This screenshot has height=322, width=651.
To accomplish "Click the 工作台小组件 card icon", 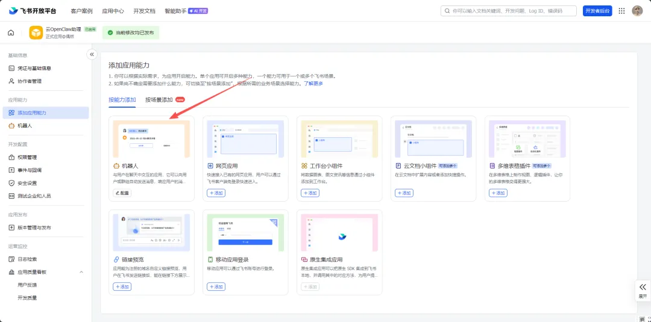I will click(x=304, y=166).
